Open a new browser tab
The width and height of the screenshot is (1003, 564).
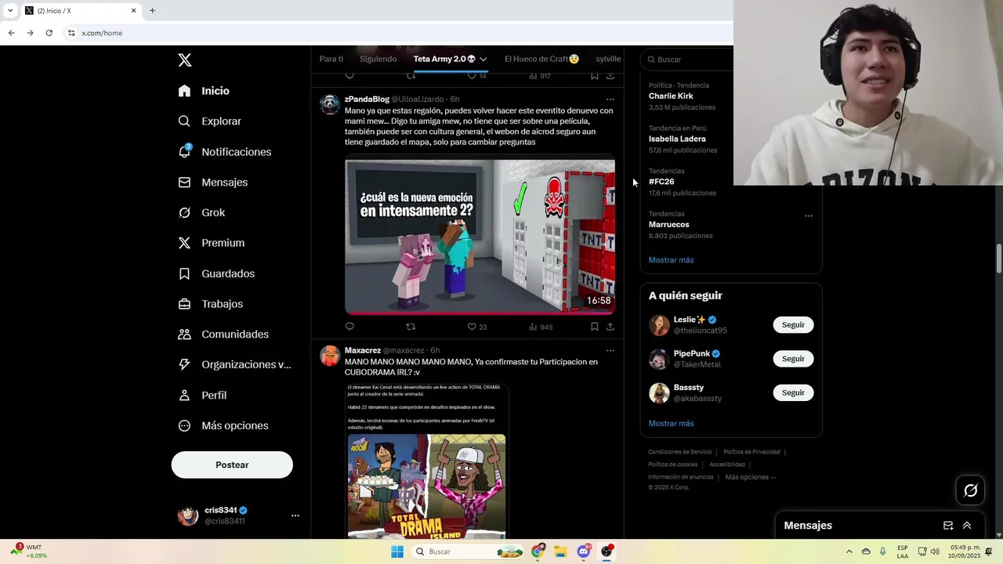coord(152,11)
